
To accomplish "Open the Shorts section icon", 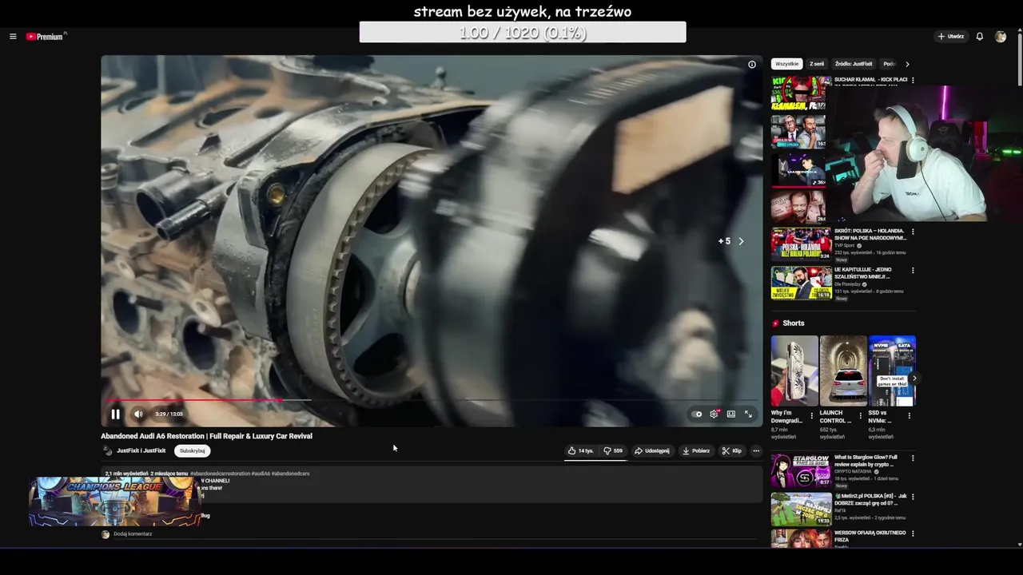I will [775, 323].
